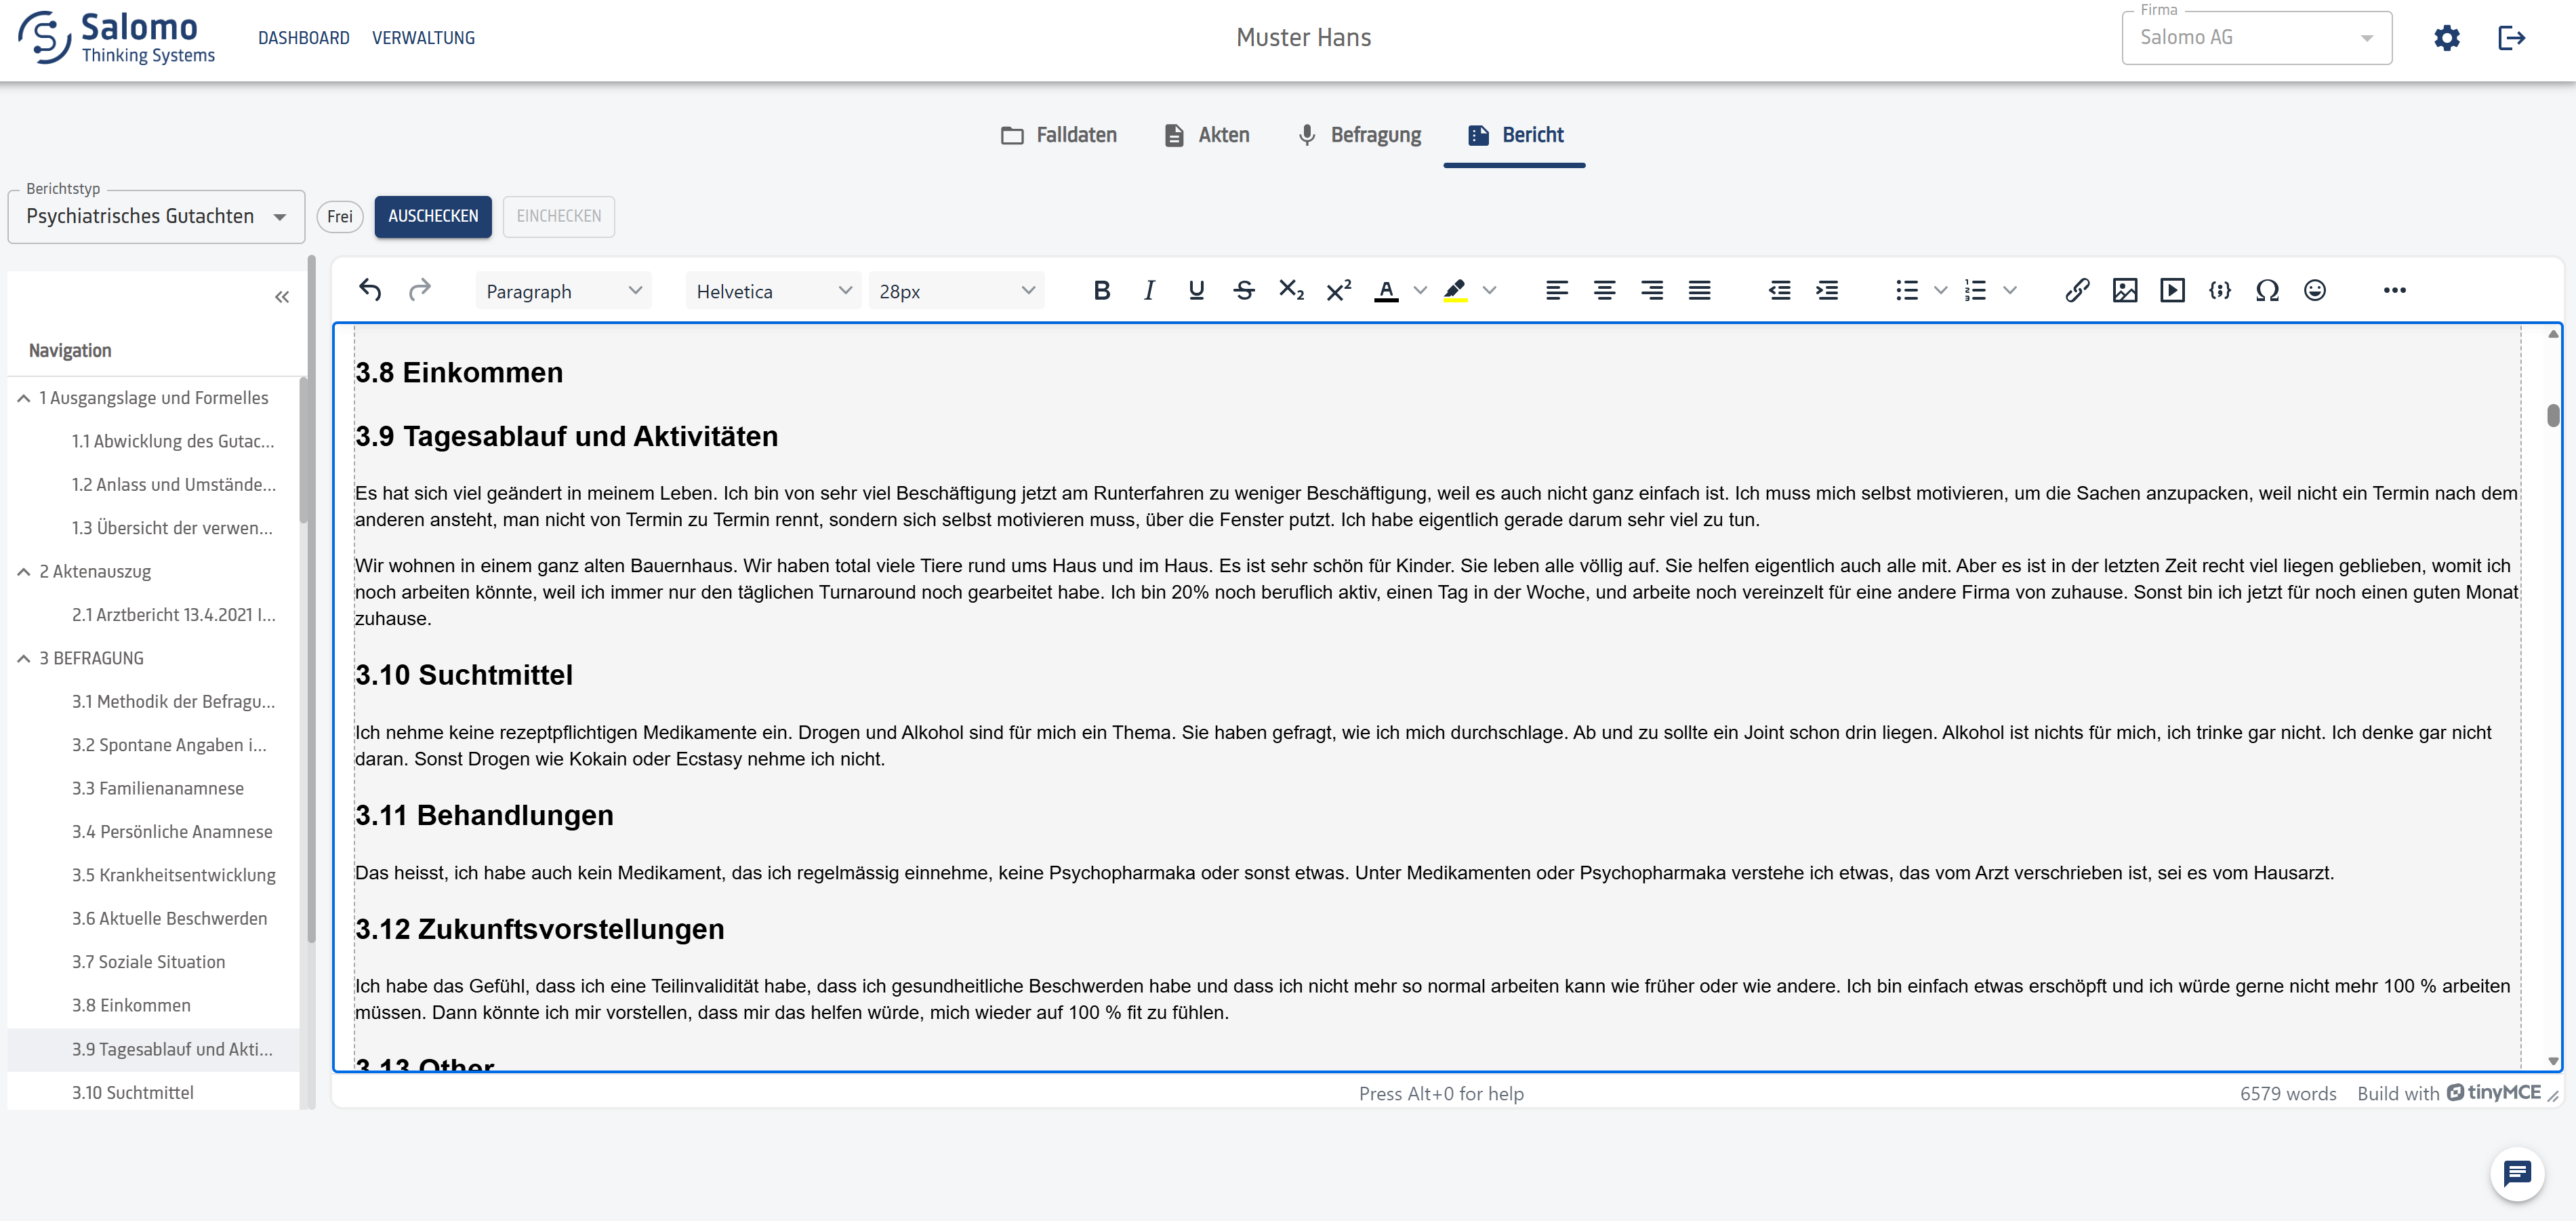Insert a numbered list
The height and width of the screenshot is (1221, 2576).
pos(1975,290)
